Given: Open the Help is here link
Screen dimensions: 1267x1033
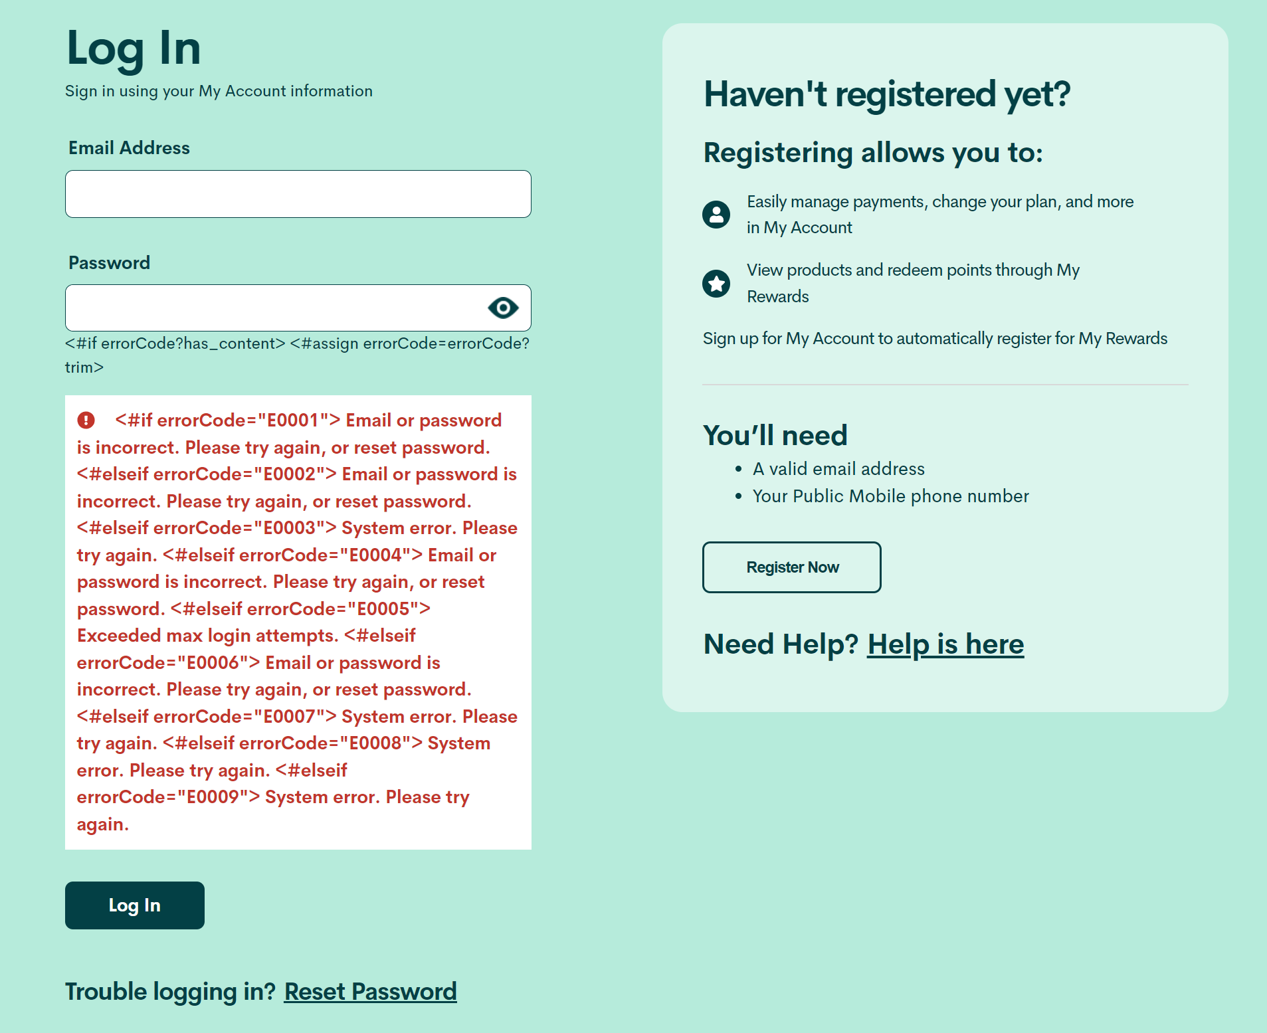Looking at the screenshot, I should (946, 644).
